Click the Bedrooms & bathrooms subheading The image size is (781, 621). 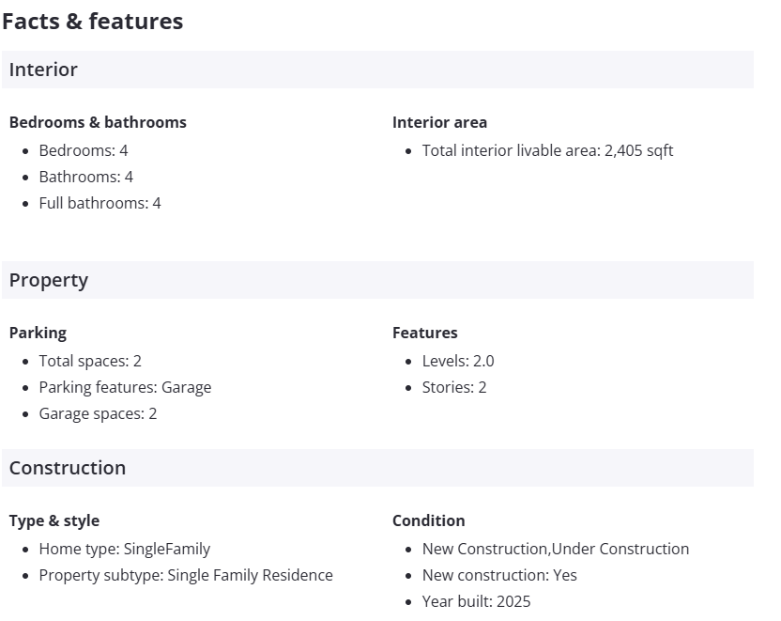(98, 122)
